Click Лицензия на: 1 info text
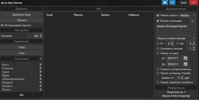The height and width of the screenshot is (100, 199). tap(176, 92)
